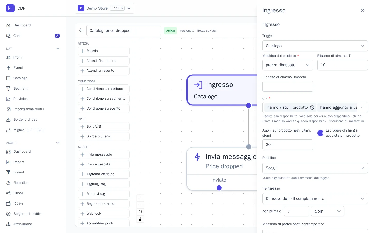Open the Demo Store switcher dropdown
373x233 pixels.
(104, 8)
